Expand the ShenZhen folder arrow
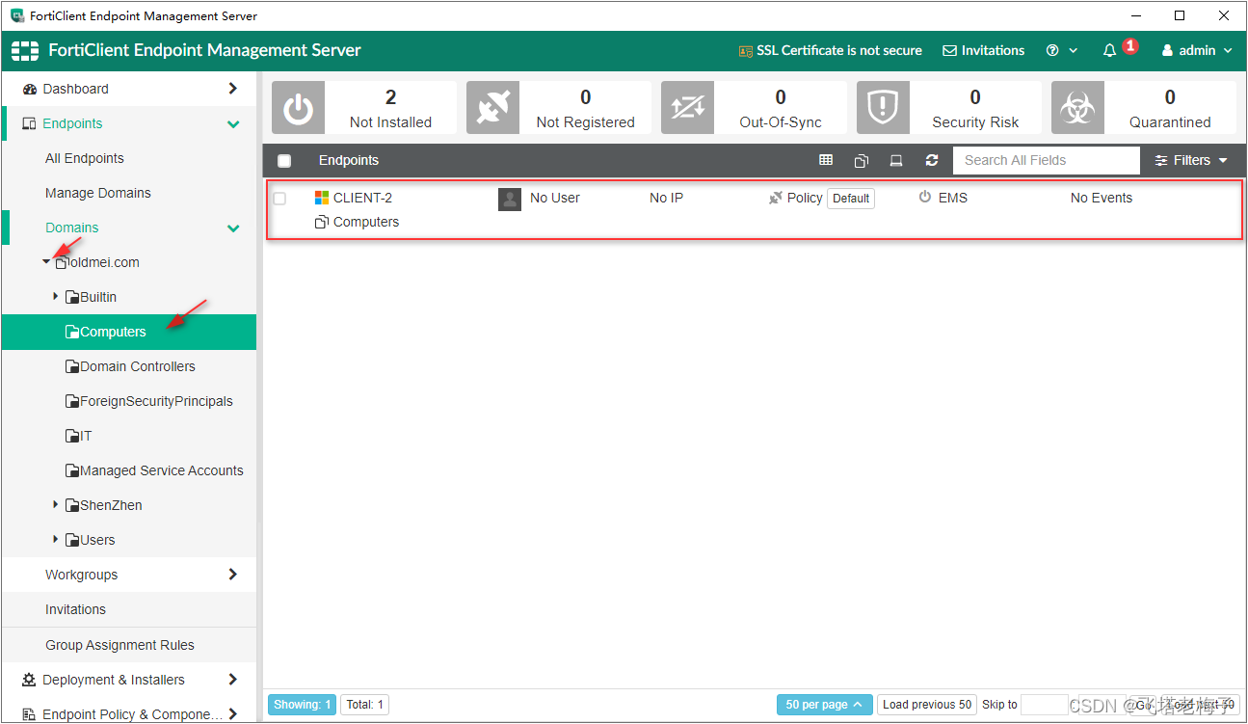Image resolution: width=1248 pixels, height=724 pixels. [56, 505]
